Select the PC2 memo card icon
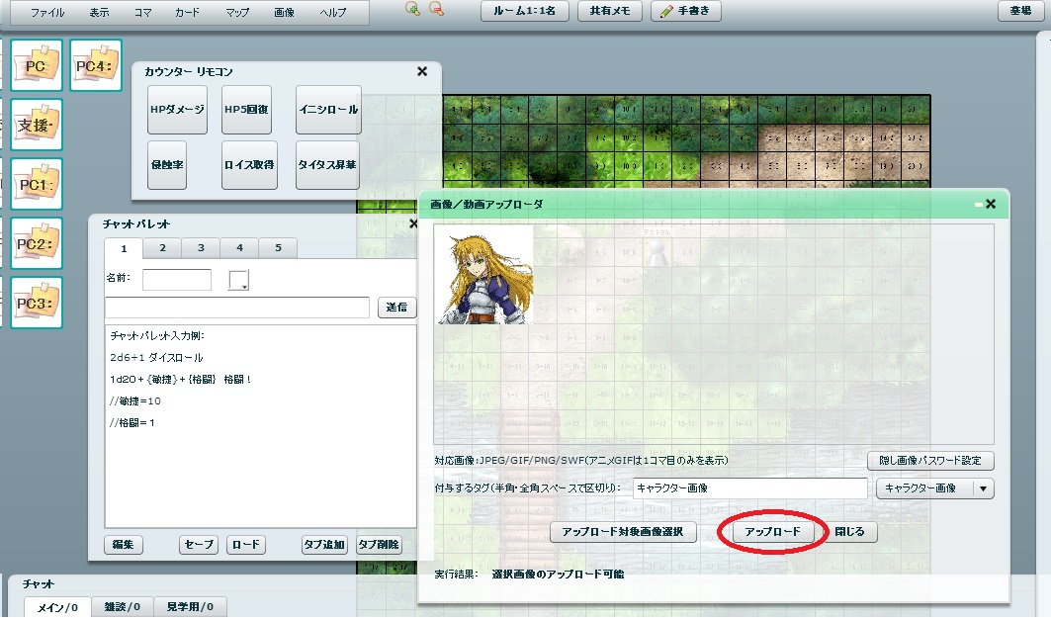The image size is (1051, 620). point(37,243)
